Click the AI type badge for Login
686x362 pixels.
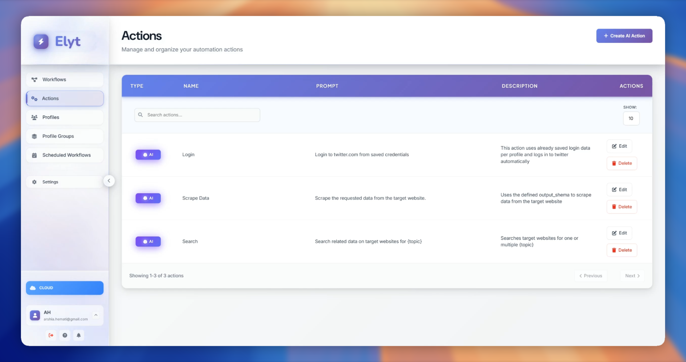click(x=148, y=155)
